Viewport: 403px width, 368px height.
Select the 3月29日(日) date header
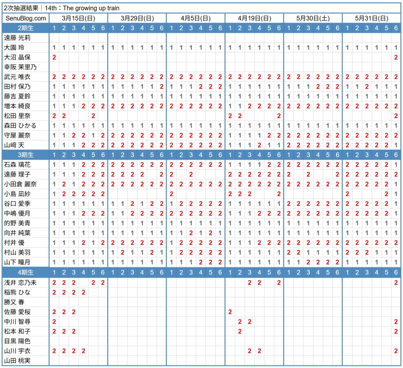coord(137,18)
